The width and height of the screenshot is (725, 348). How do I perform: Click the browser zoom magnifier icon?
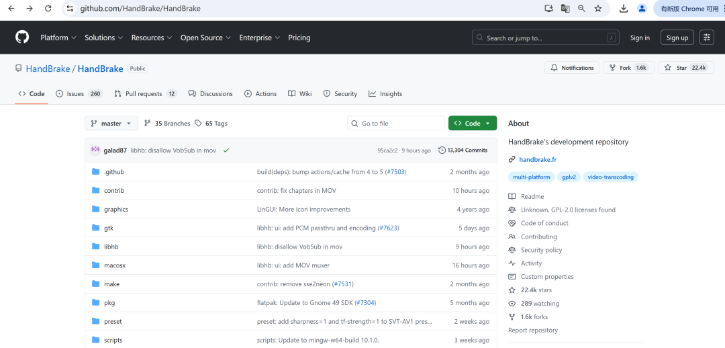pos(581,9)
